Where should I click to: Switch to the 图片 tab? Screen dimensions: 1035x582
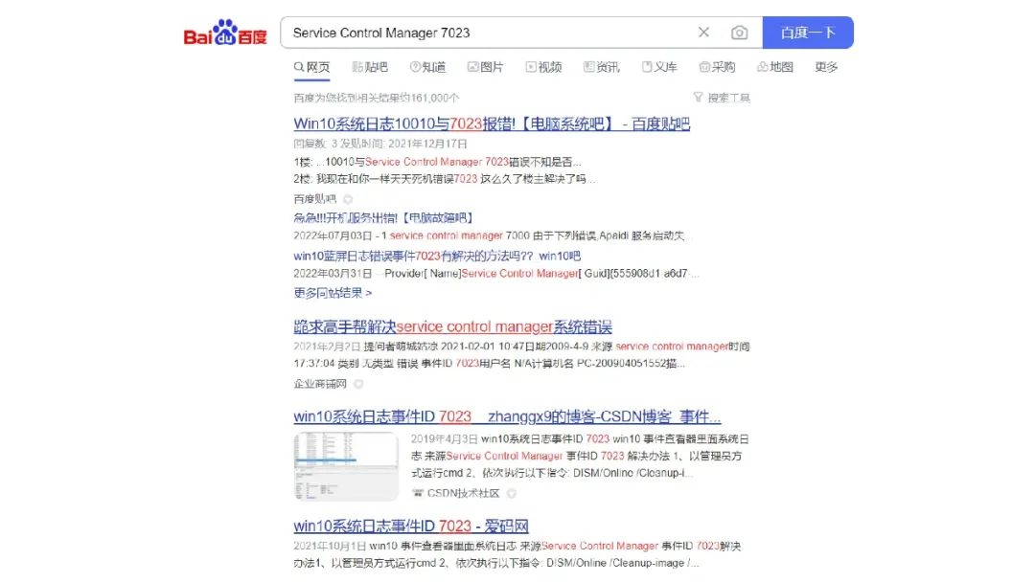pyautogui.click(x=485, y=67)
